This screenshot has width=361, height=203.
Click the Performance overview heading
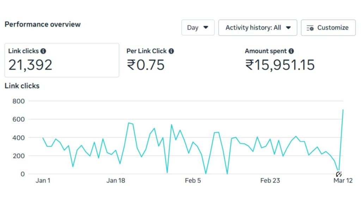tap(42, 24)
